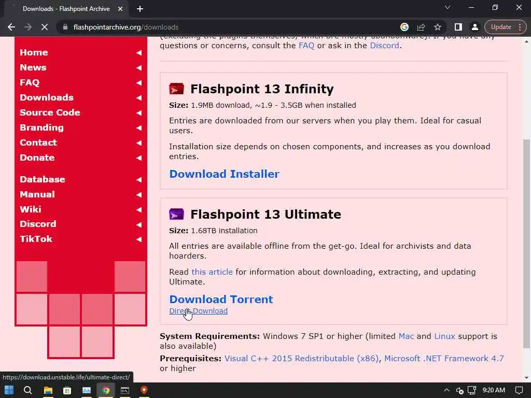This screenshot has width=531, height=398.
Task: Open Discord in the sidebar
Action: point(38,224)
